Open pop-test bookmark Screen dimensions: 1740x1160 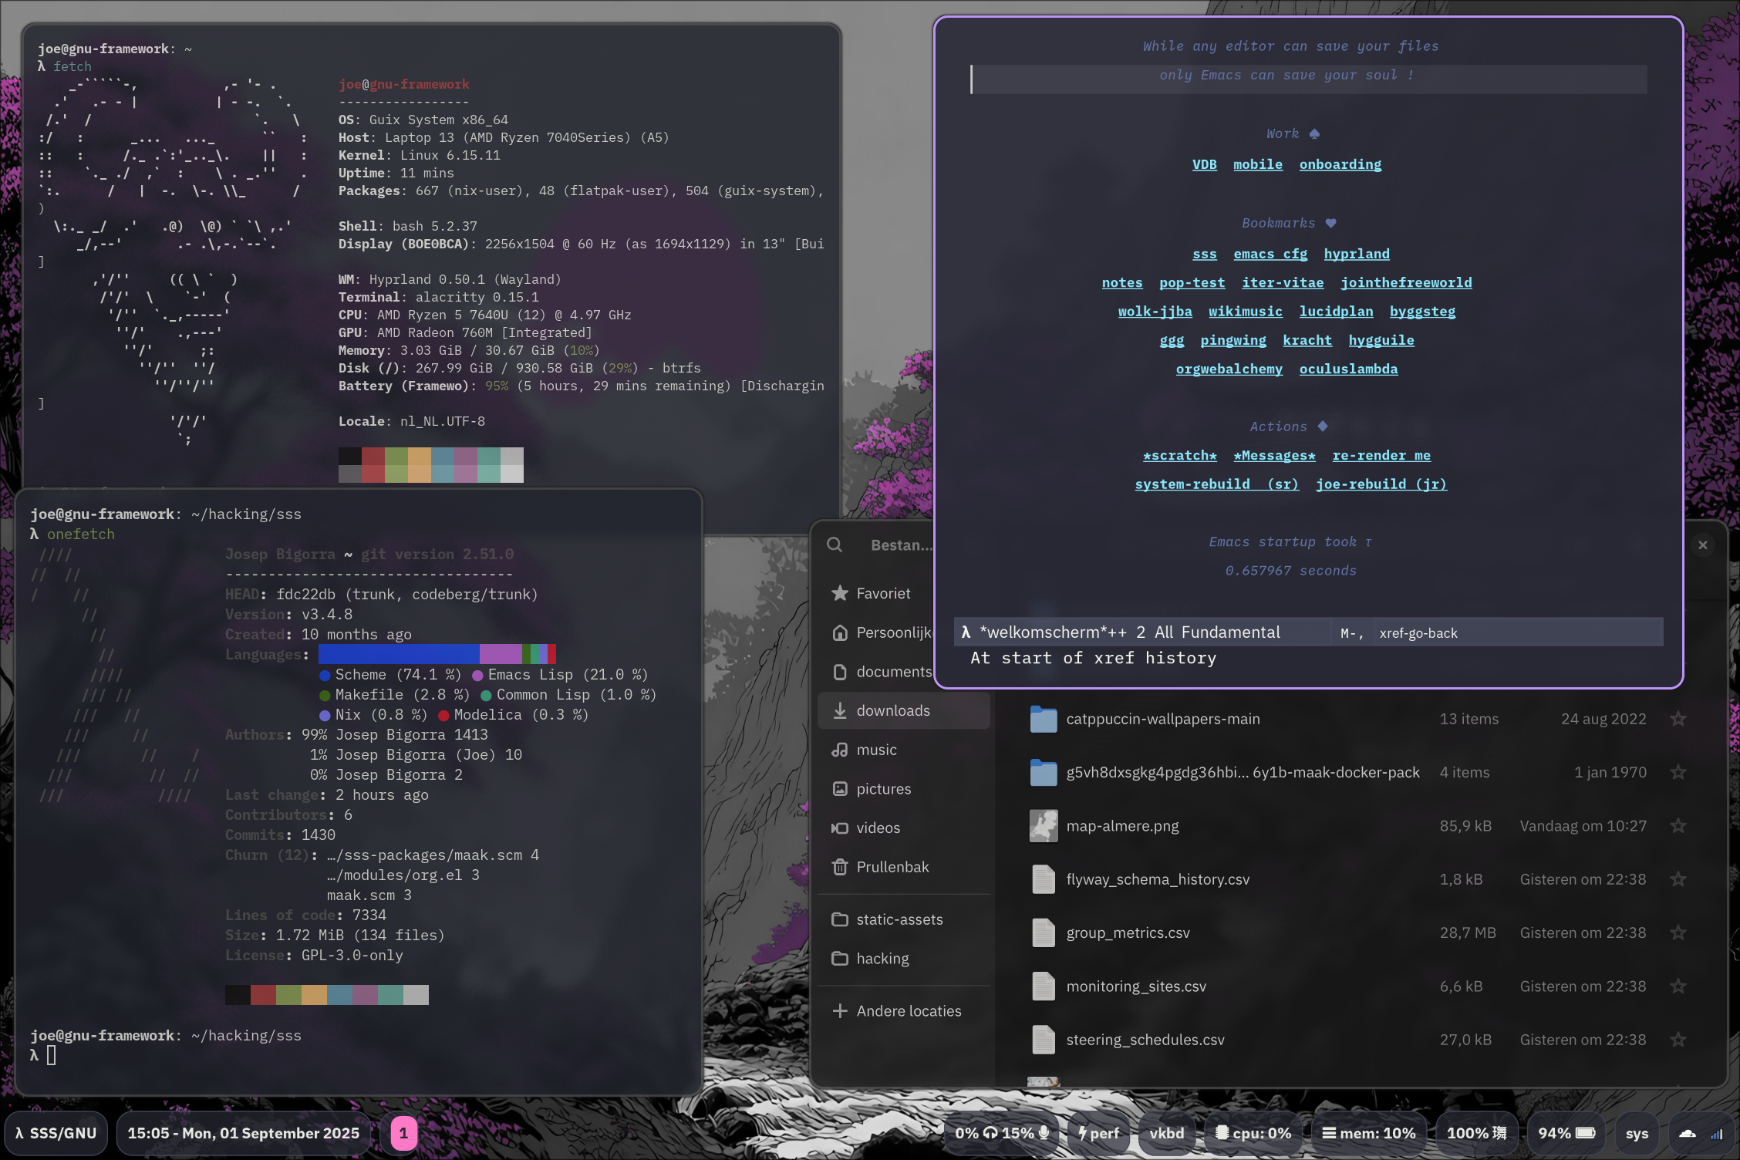[x=1192, y=282]
